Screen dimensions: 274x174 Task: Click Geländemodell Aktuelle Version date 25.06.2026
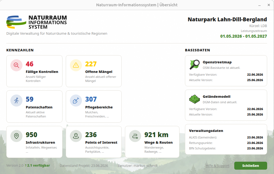(x=255, y=115)
